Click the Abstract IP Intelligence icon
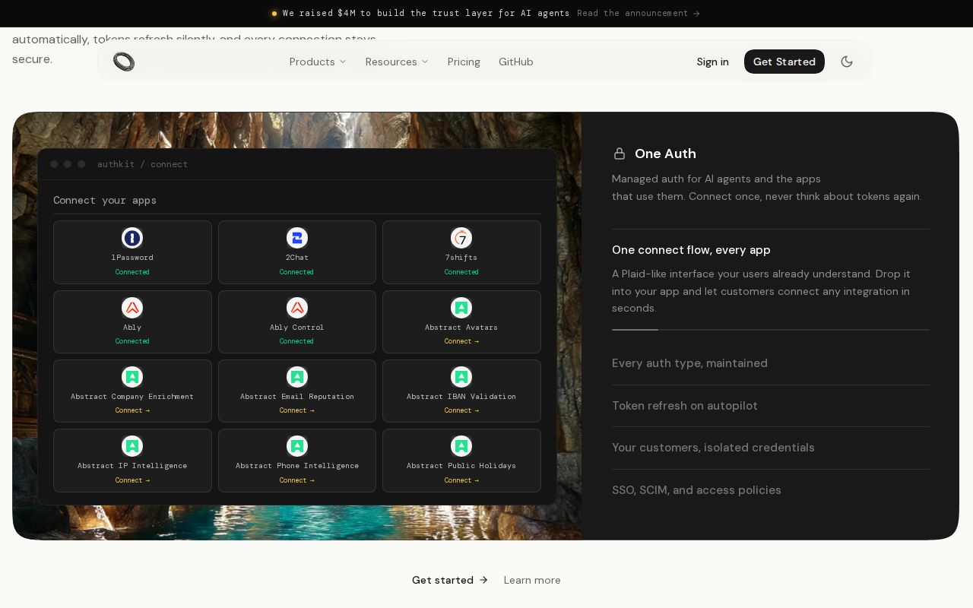This screenshot has height=608, width=973. [132, 446]
